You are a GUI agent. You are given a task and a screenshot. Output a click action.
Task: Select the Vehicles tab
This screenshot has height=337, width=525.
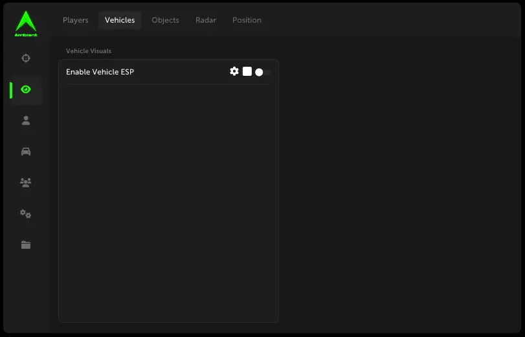point(120,20)
